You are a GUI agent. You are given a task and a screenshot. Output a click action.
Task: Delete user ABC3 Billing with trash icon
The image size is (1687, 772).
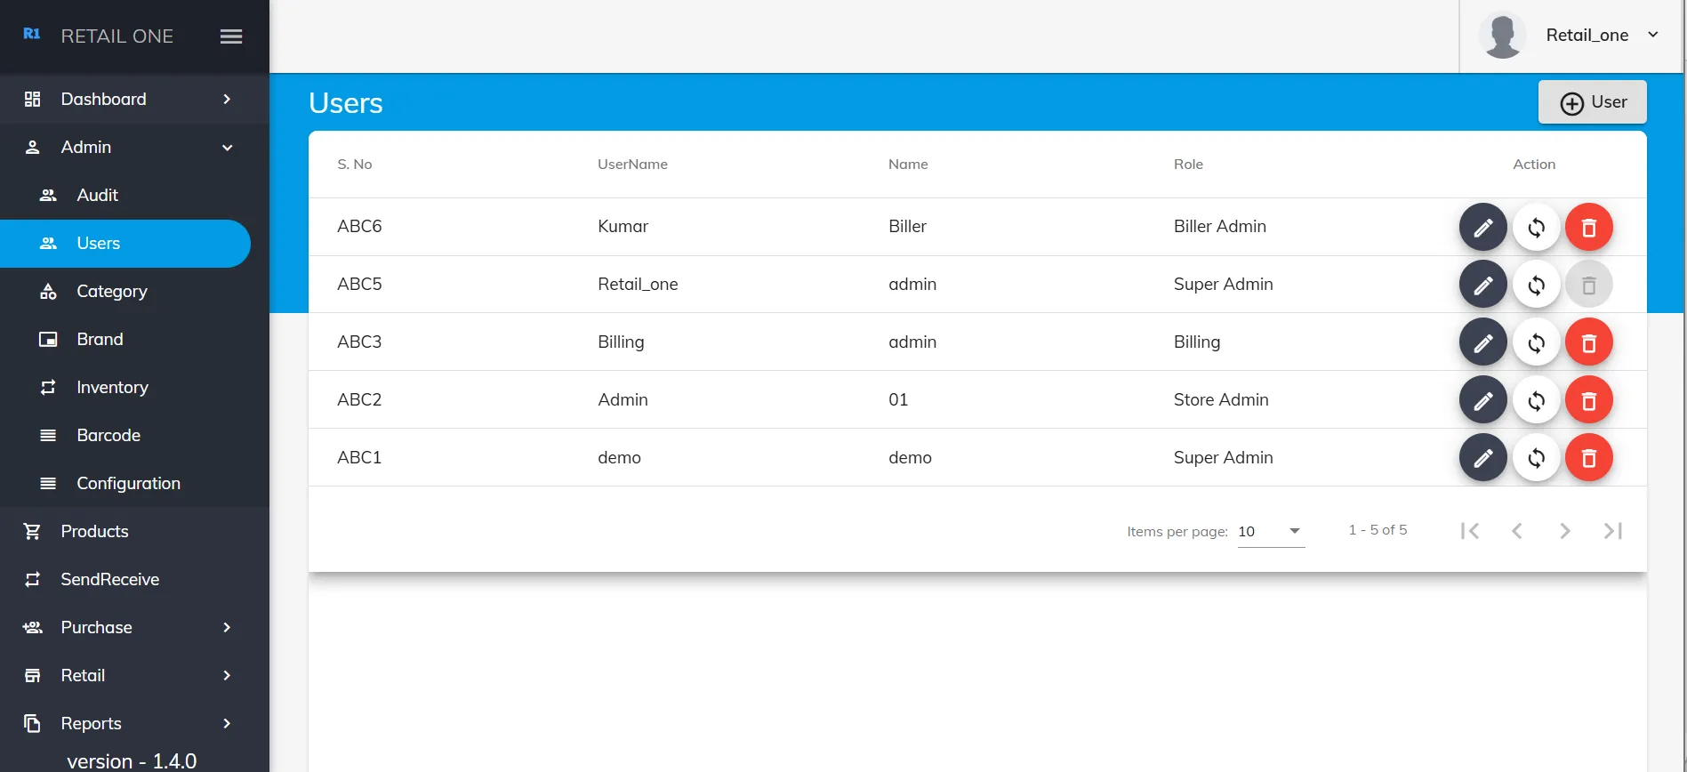pos(1588,343)
